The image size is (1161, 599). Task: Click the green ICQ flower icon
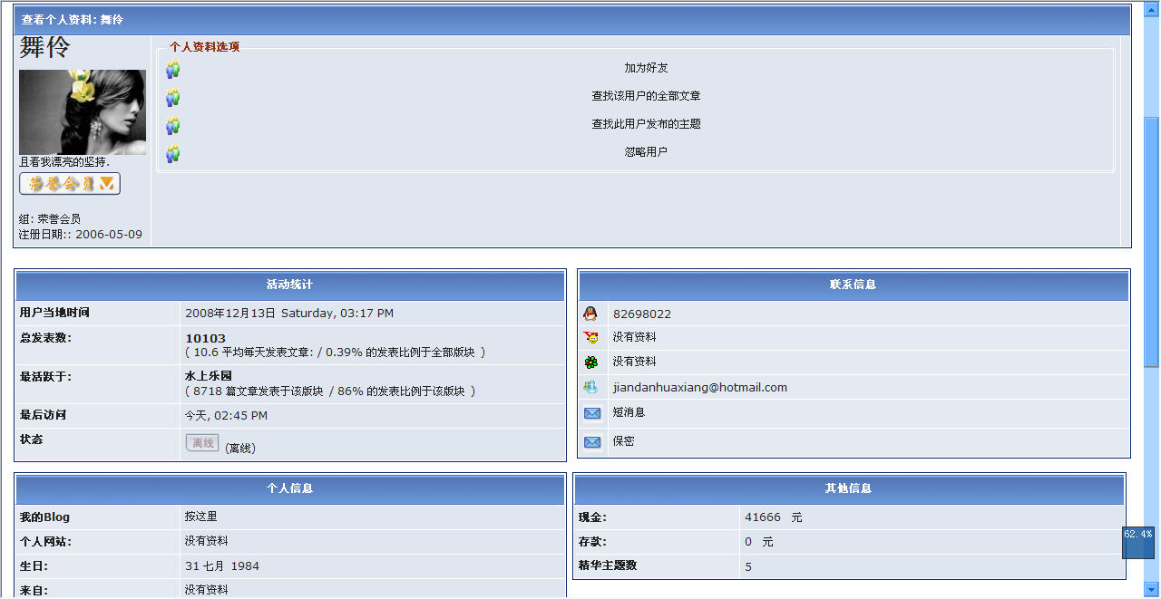pos(591,362)
